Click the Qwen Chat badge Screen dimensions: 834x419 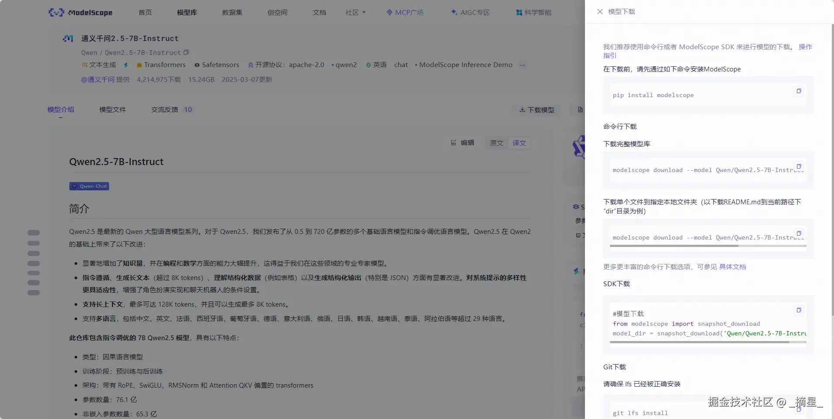[x=89, y=186]
